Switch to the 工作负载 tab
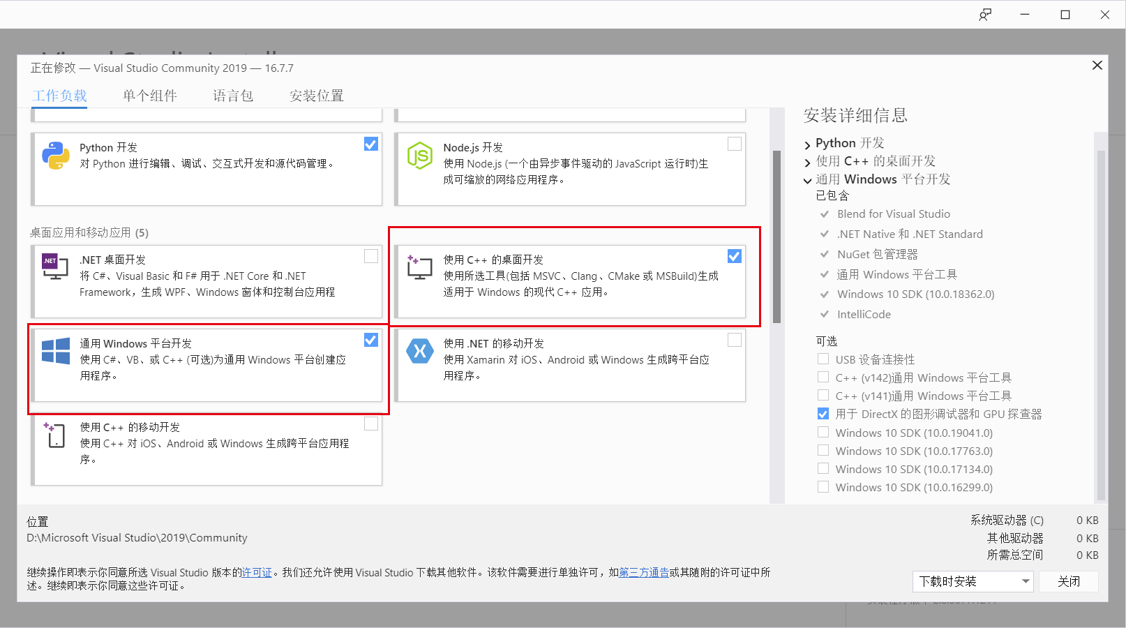1126x628 pixels. click(x=60, y=96)
